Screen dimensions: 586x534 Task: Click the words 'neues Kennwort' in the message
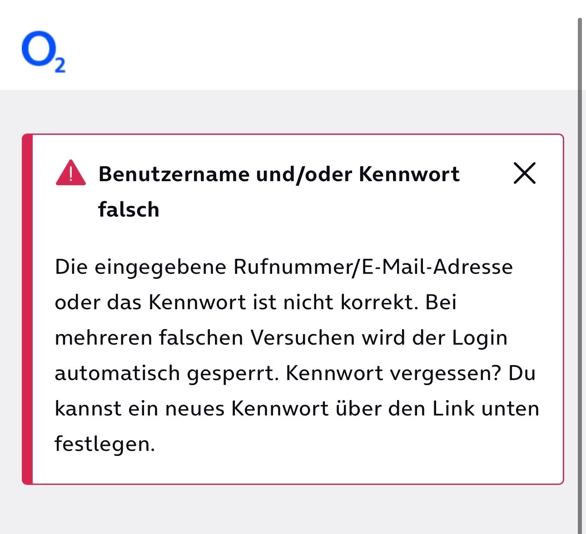(247, 409)
